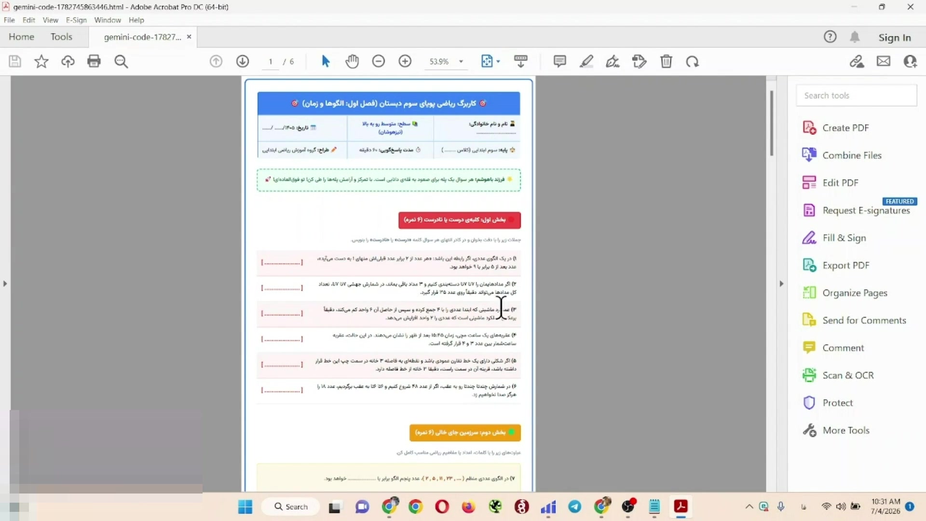
Task: Delete page with trash icon
Action: 666,61
